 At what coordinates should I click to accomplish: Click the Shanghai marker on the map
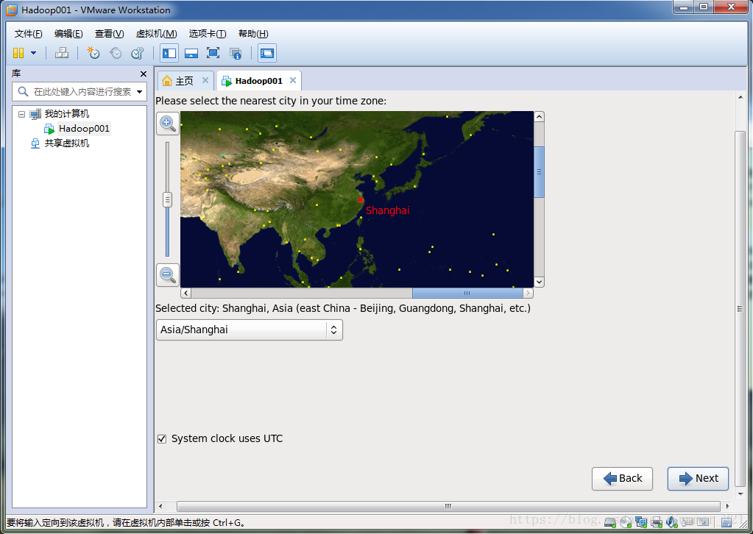361,200
